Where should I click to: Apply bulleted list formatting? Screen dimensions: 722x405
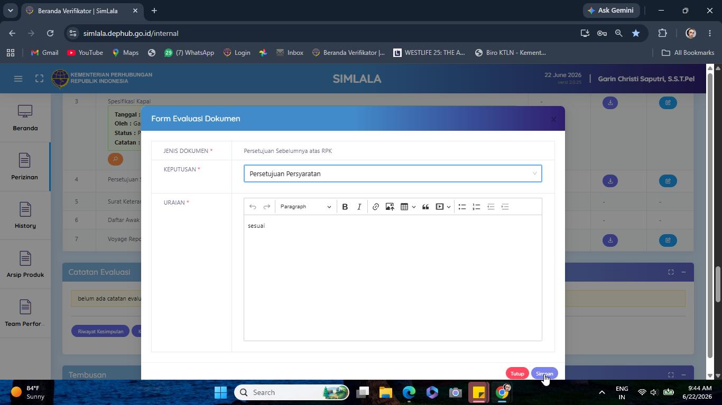[x=462, y=207]
